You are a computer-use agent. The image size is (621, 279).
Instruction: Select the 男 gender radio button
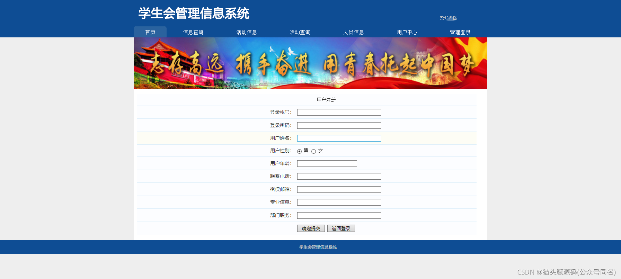299,151
